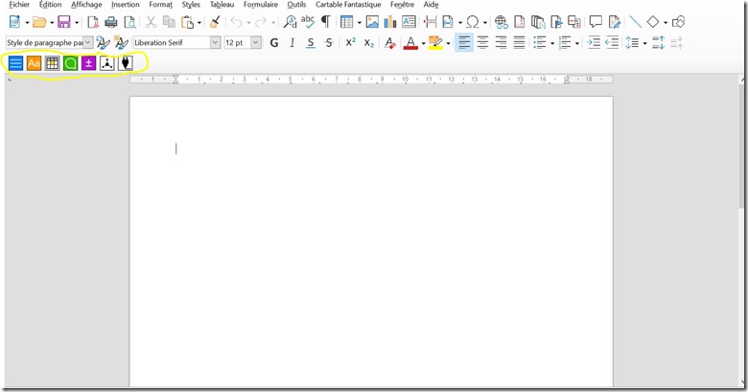
Task: Toggle formatting marks (pilcrow)
Action: click(326, 22)
